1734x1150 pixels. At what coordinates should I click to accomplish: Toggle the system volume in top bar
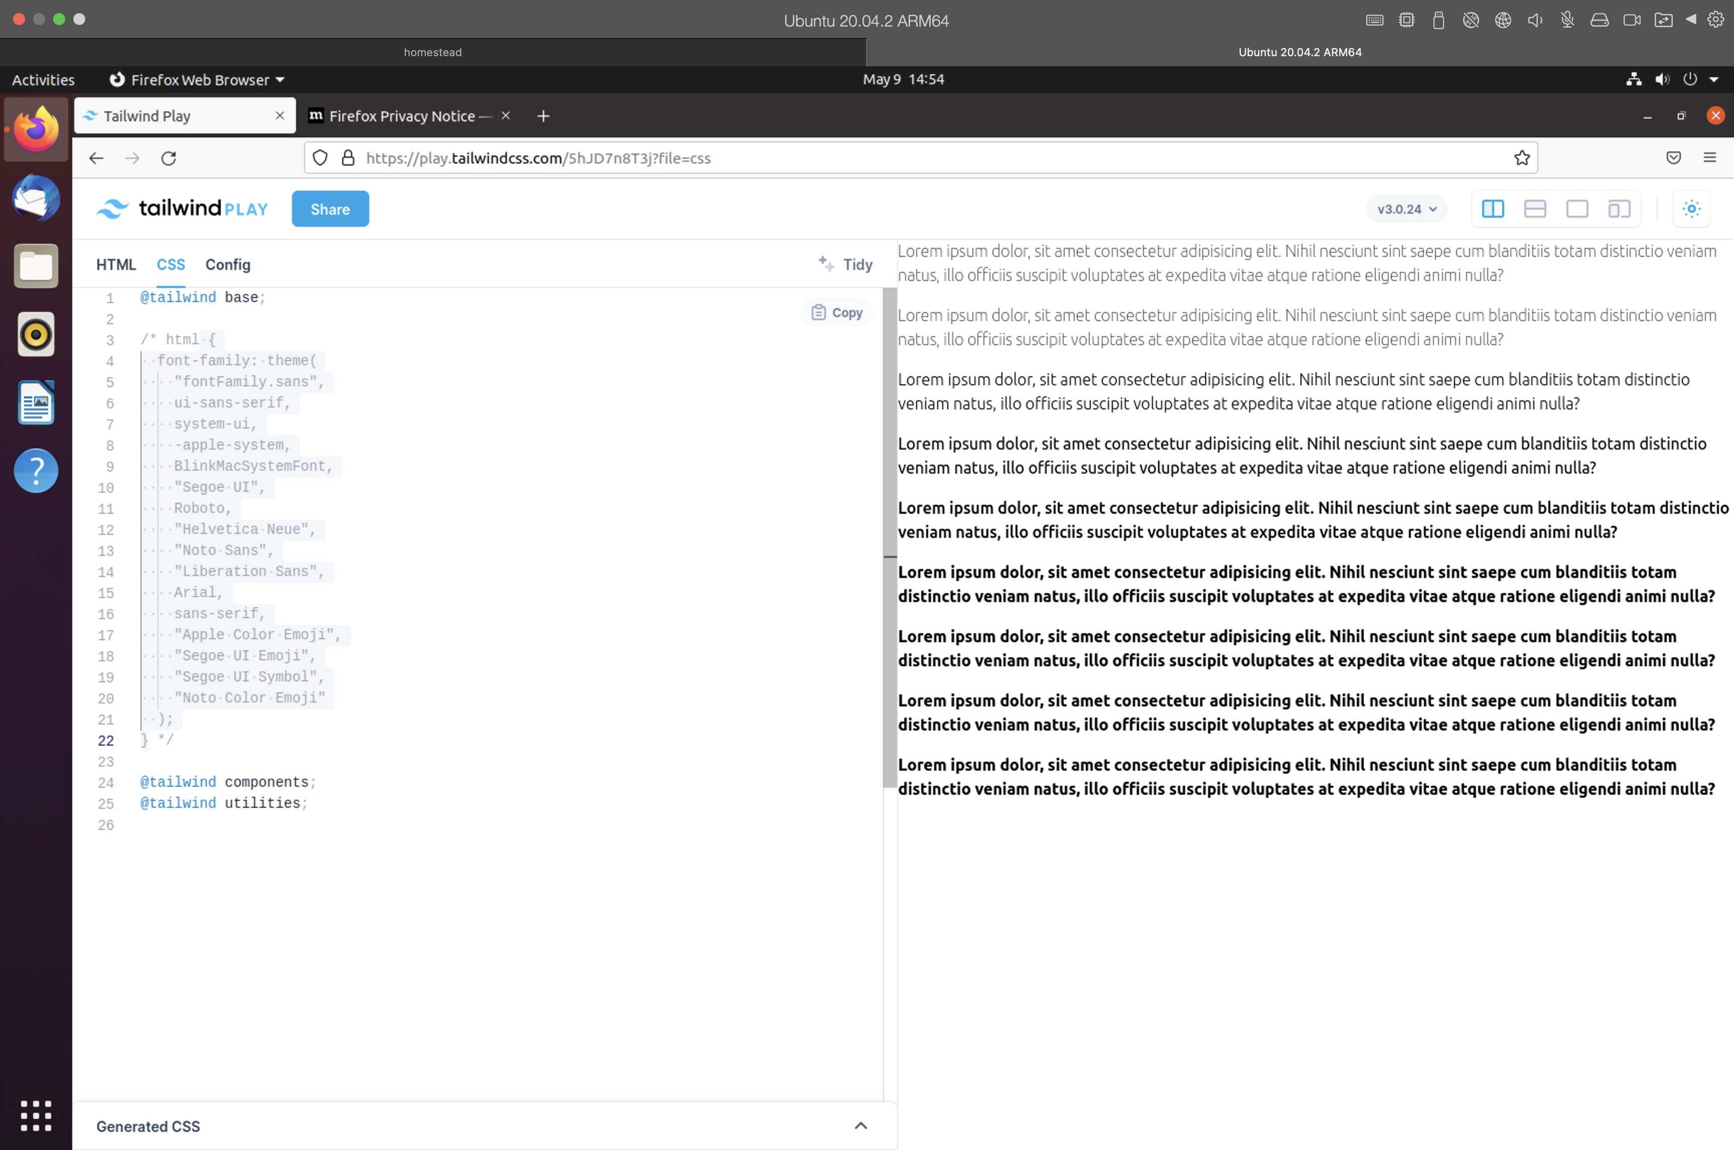(x=1662, y=79)
